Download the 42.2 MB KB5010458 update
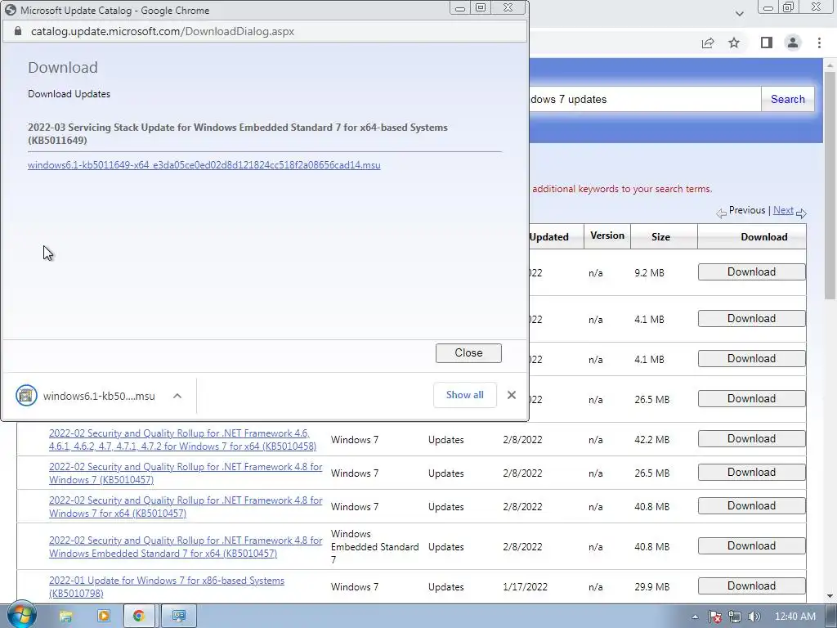The height and width of the screenshot is (628, 837). click(x=752, y=438)
